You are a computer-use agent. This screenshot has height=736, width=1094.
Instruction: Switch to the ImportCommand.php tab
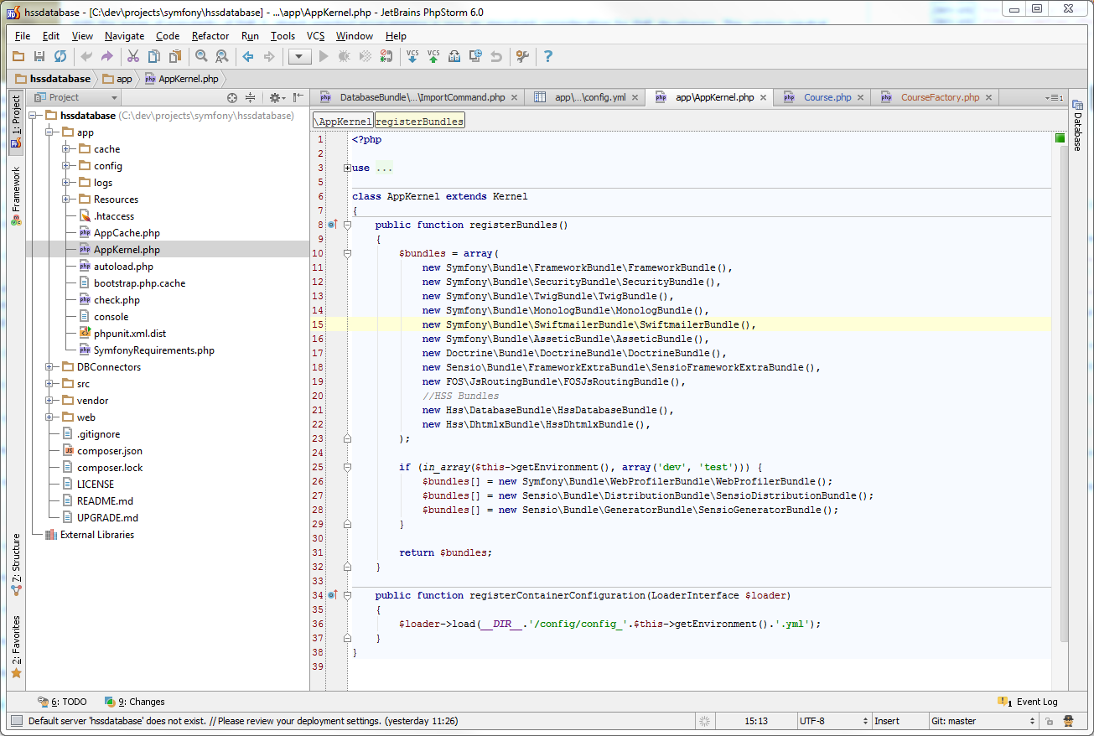(x=417, y=97)
